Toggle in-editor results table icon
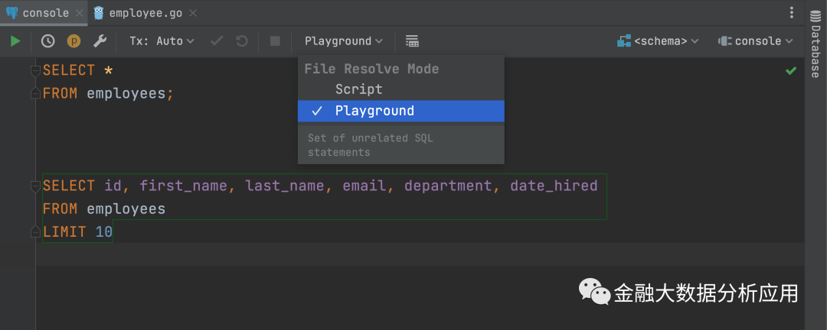The image size is (827, 330). pyautogui.click(x=412, y=41)
